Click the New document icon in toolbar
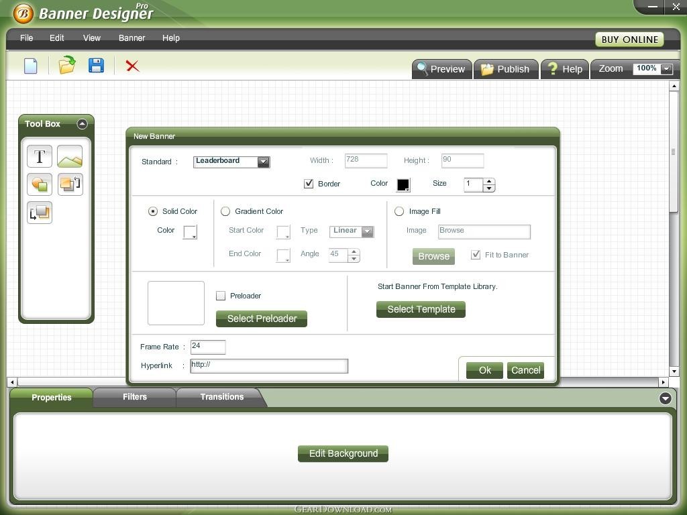The width and height of the screenshot is (687, 515). tap(30, 66)
